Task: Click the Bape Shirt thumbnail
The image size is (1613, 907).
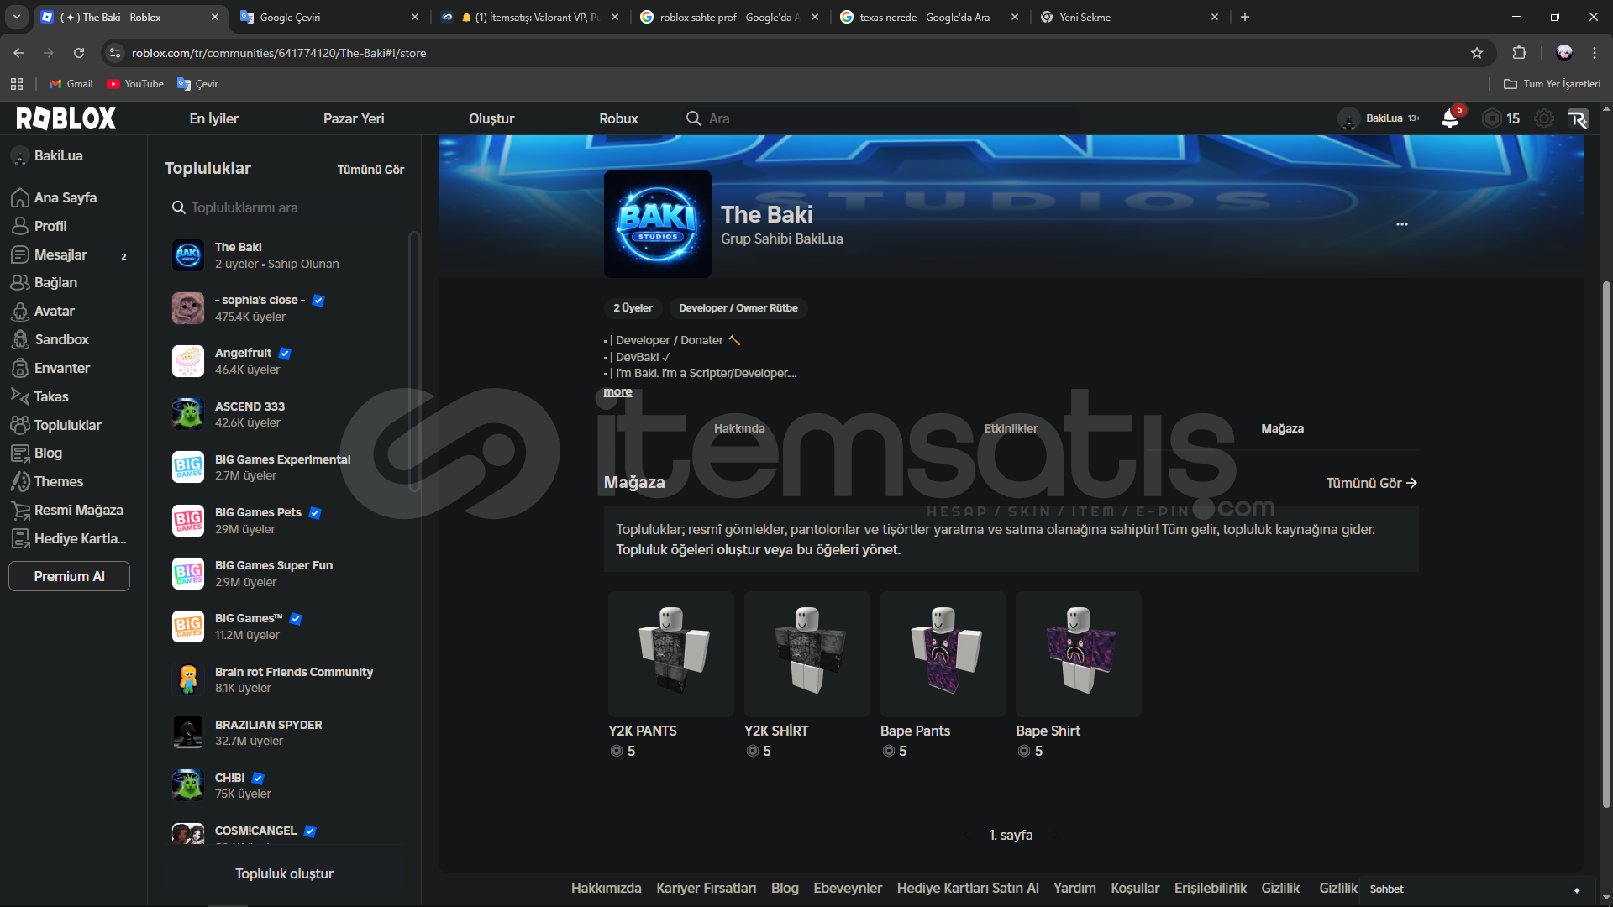Action: [x=1078, y=653]
